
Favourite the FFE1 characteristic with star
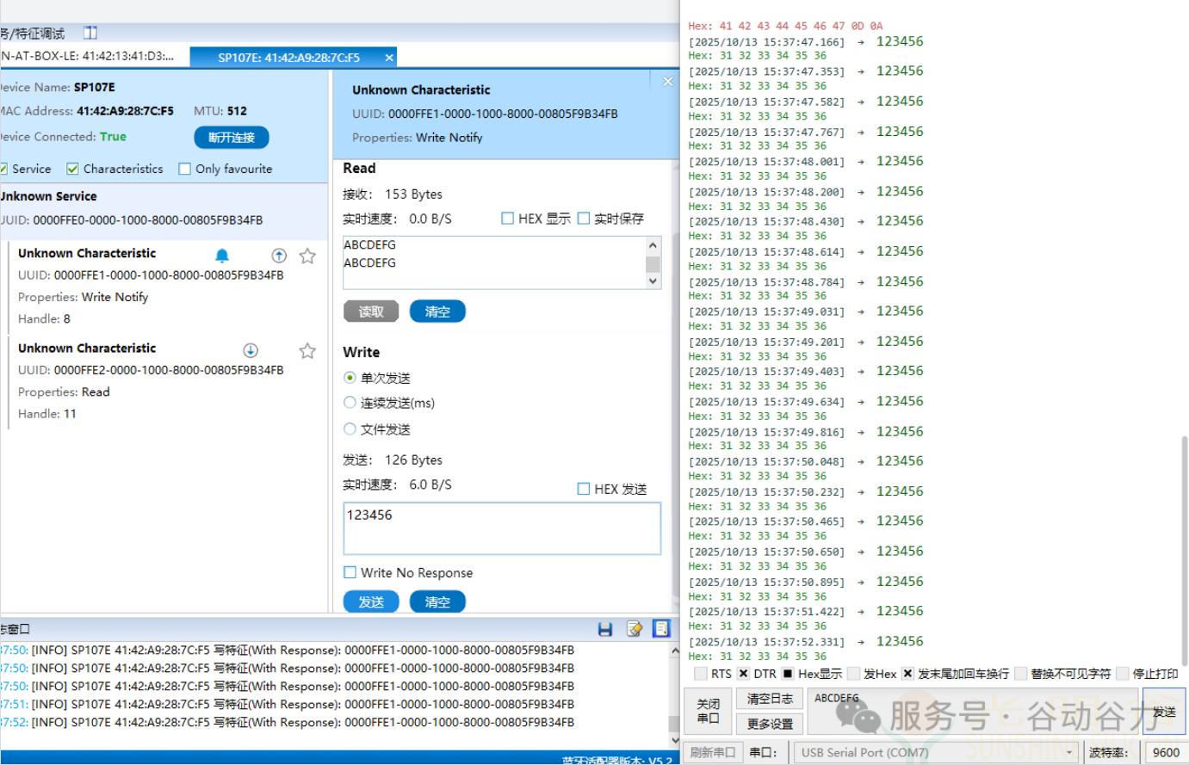click(x=307, y=256)
